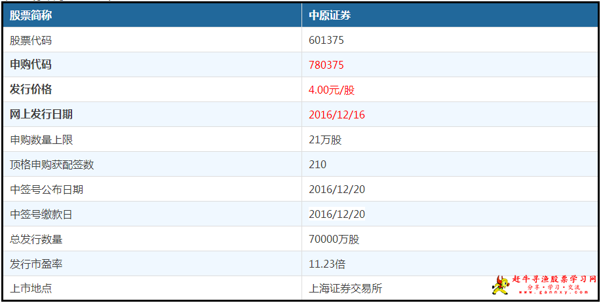Select issue price 4.00元/股

[x=332, y=90]
